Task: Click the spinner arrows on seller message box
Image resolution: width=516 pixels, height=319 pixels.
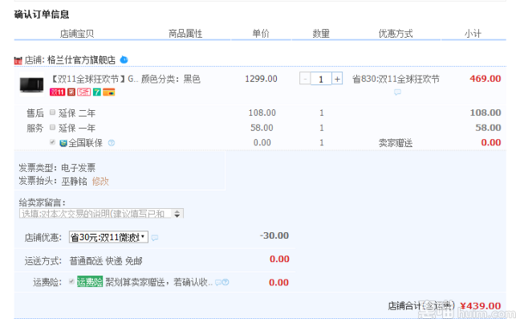Action: (177, 214)
